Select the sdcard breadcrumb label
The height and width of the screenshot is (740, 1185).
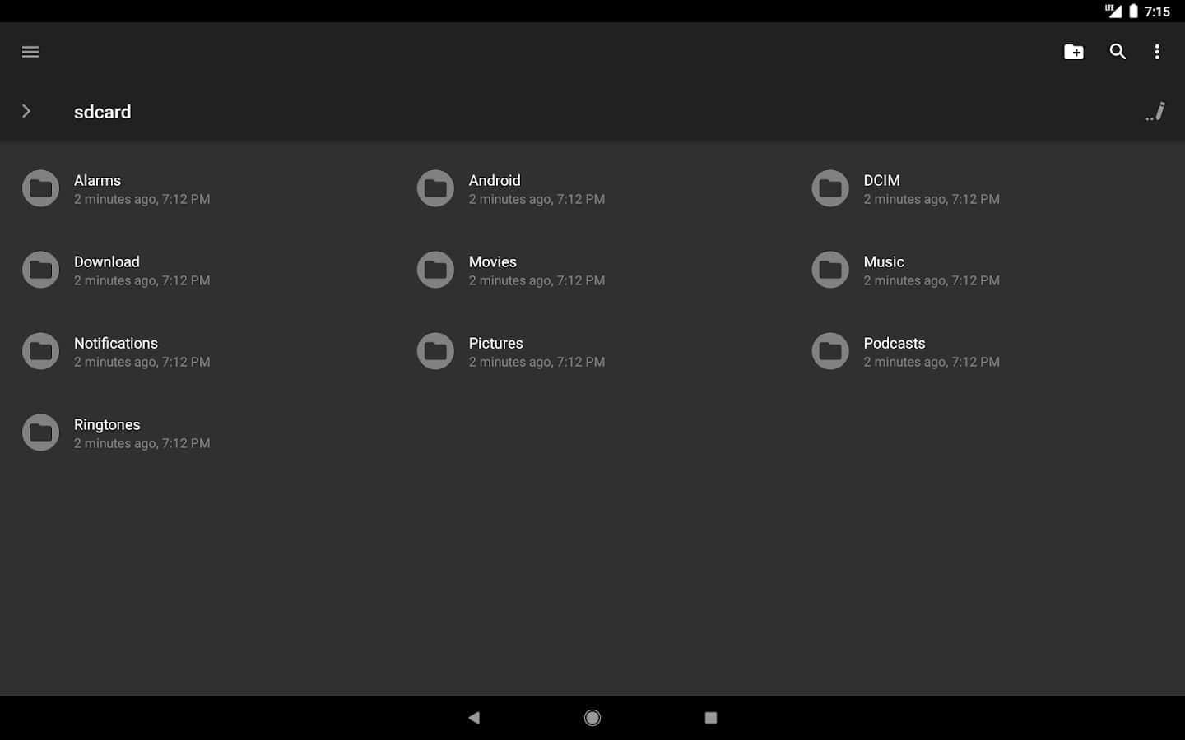(102, 112)
